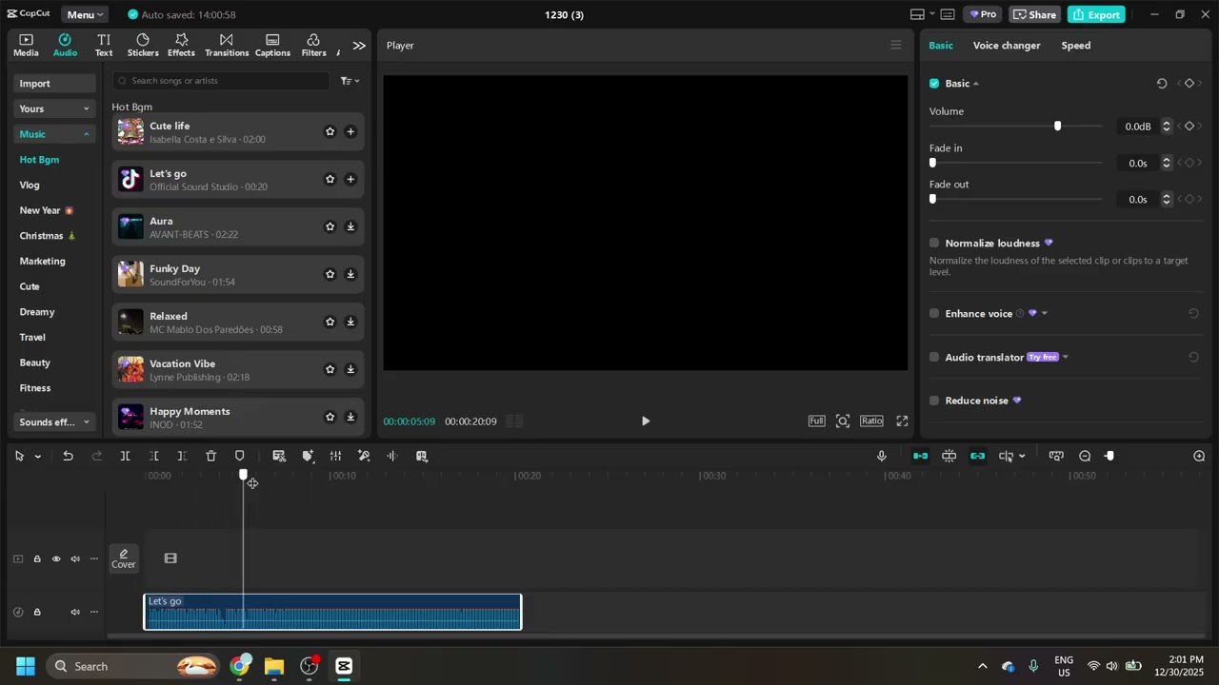Open the Menu dropdown
The height and width of the screenshot is (685, 1219).
click(85, 14)
